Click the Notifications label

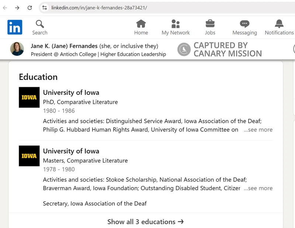pos(279,33)
